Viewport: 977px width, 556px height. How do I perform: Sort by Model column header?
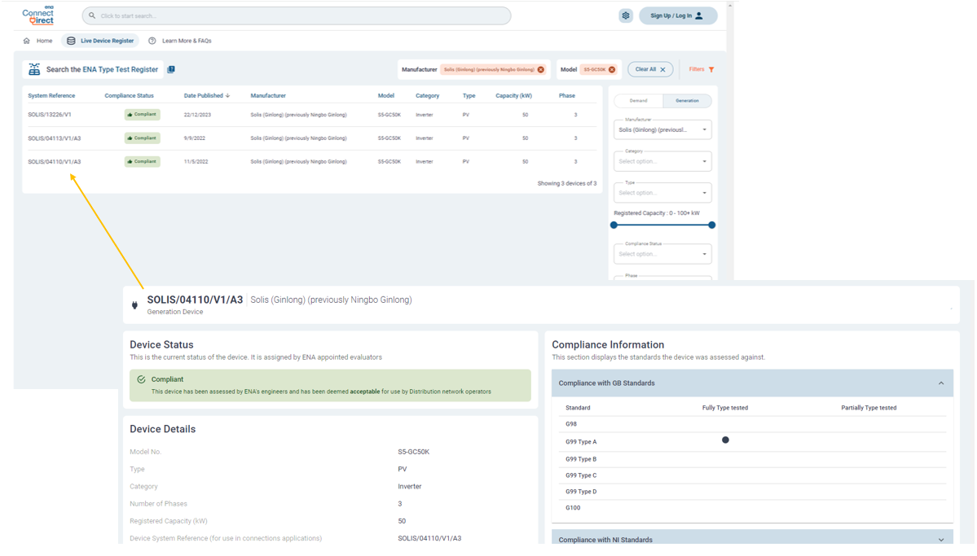(x=385, y=96)
